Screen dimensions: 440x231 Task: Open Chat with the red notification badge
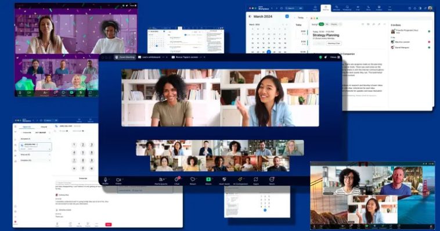(x=177, y=181)
